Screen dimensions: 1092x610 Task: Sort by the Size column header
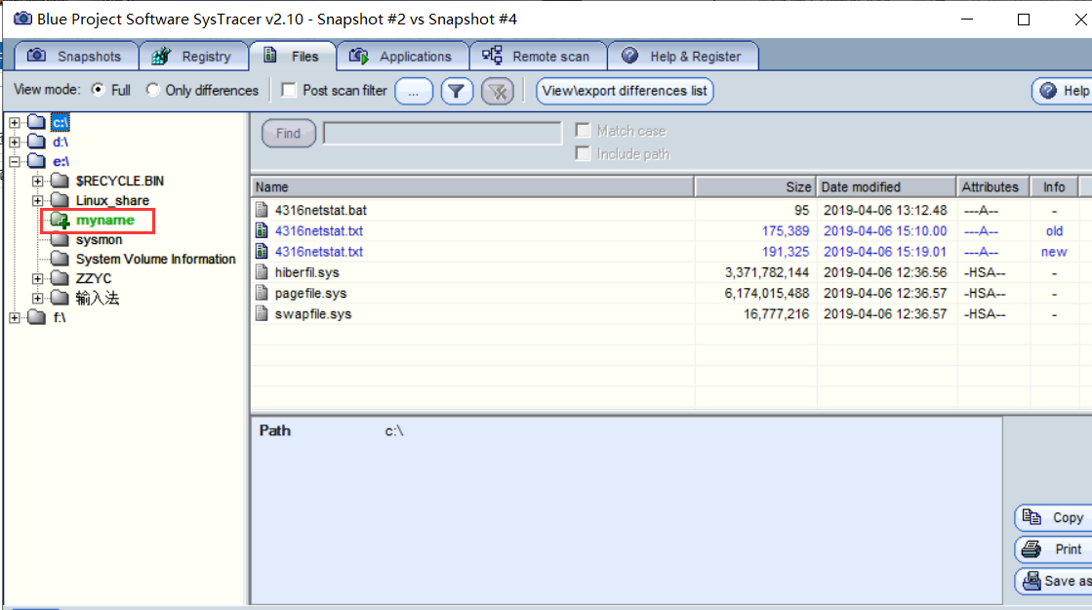(755, 186)
